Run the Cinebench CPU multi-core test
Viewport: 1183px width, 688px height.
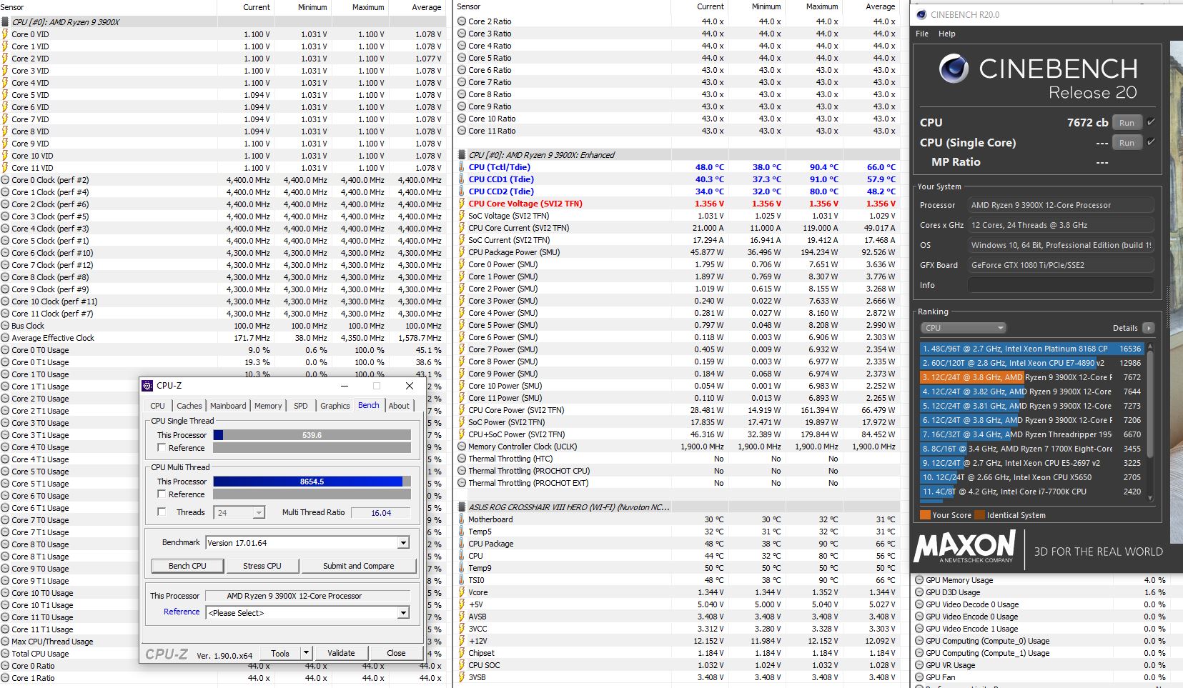[x=1127, y=123]
